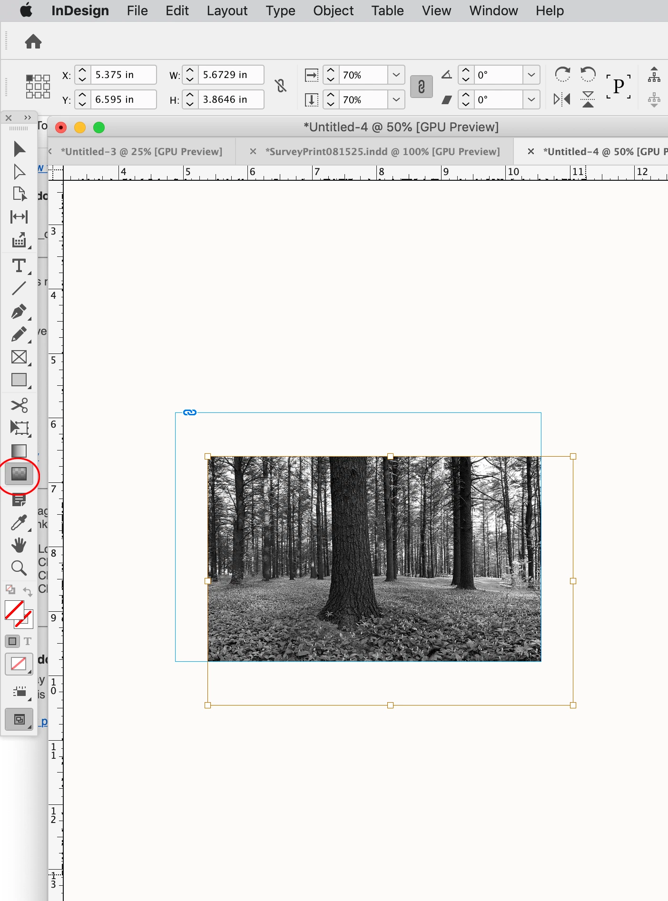
Task: Toggle constrain proportions for width and height
Action: click(281, 86)
